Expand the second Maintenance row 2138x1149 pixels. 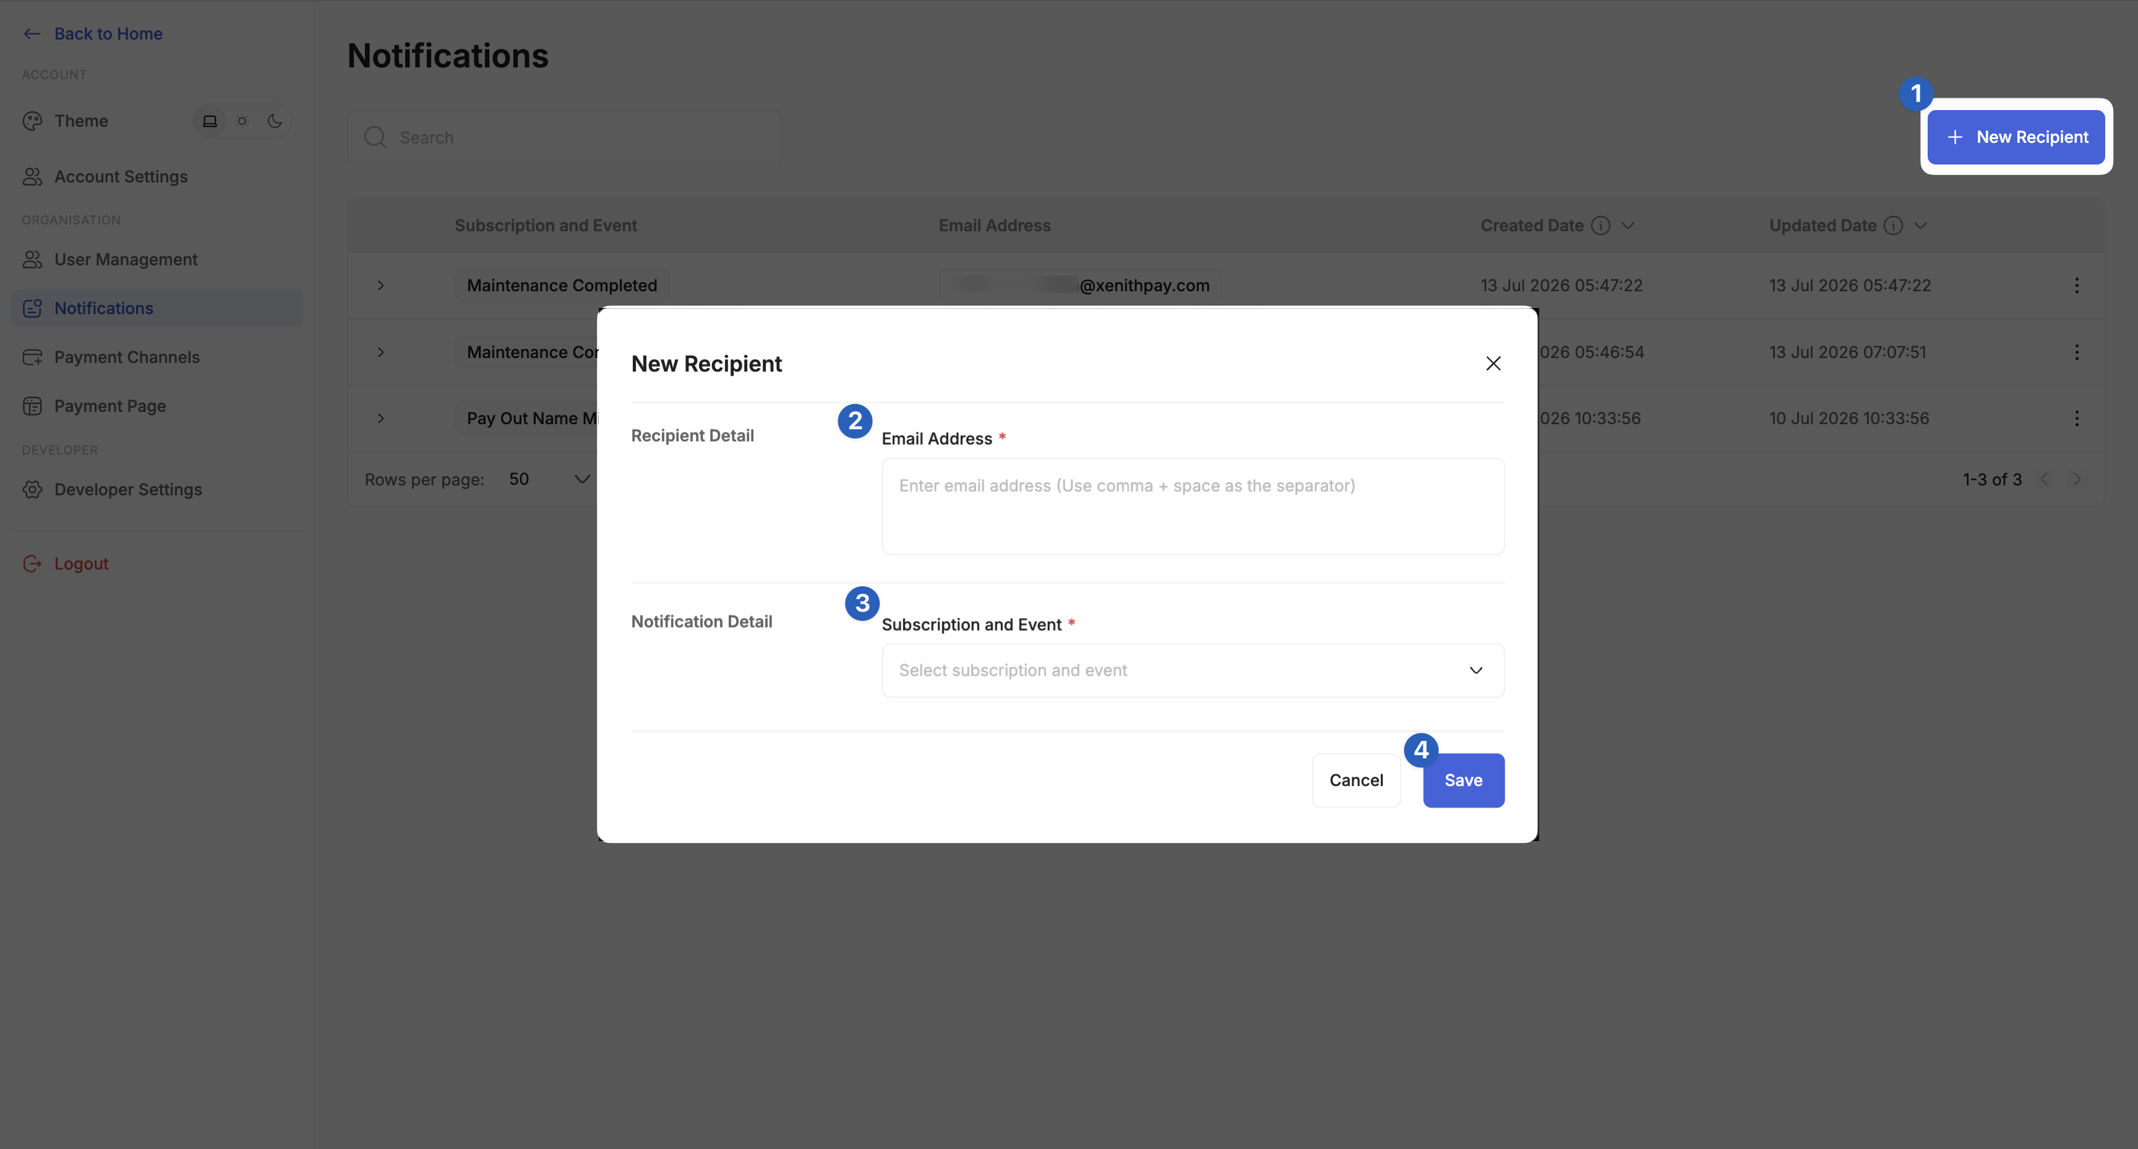[381, 352]
